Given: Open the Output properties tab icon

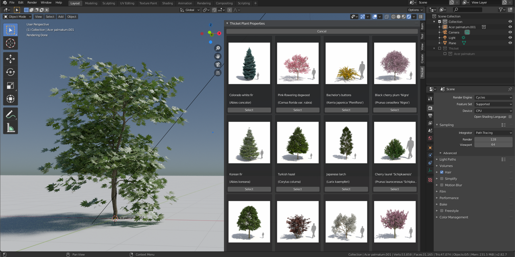Looking at the screenshot, I should (430, 116).
